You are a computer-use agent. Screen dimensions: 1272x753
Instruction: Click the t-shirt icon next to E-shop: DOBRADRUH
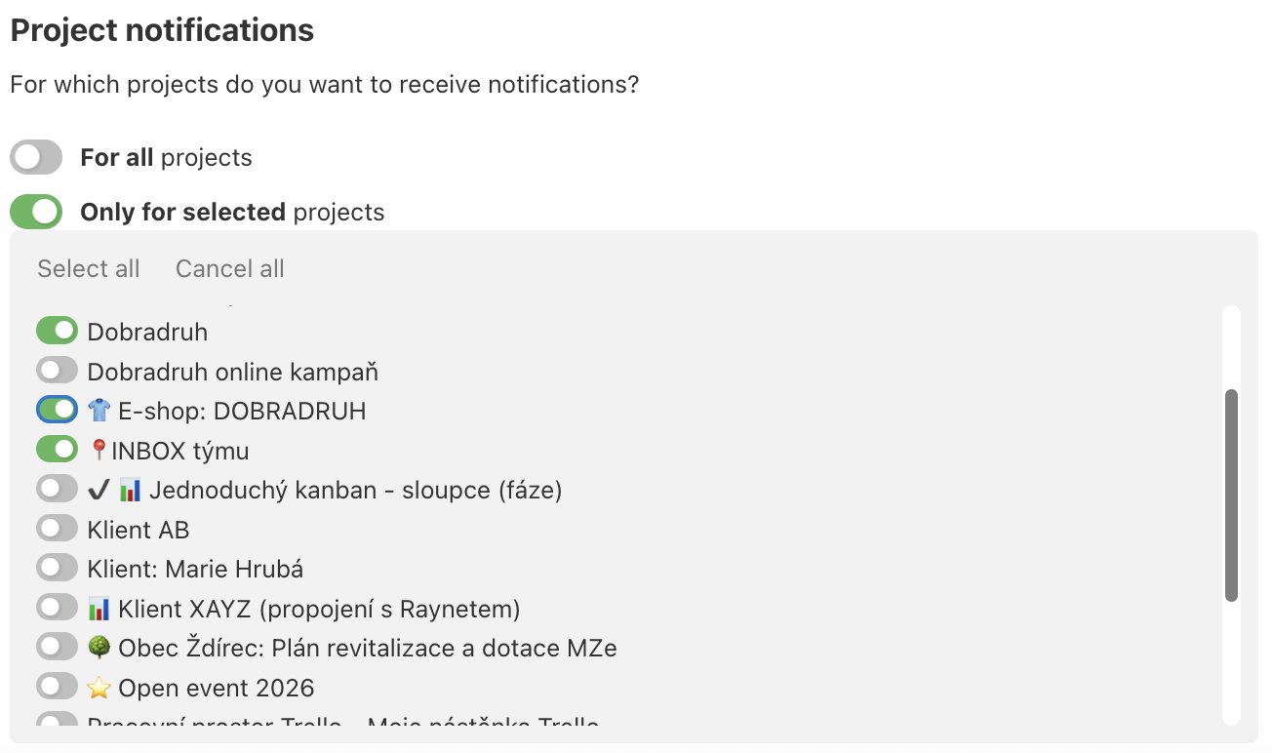tap(100, 411)
